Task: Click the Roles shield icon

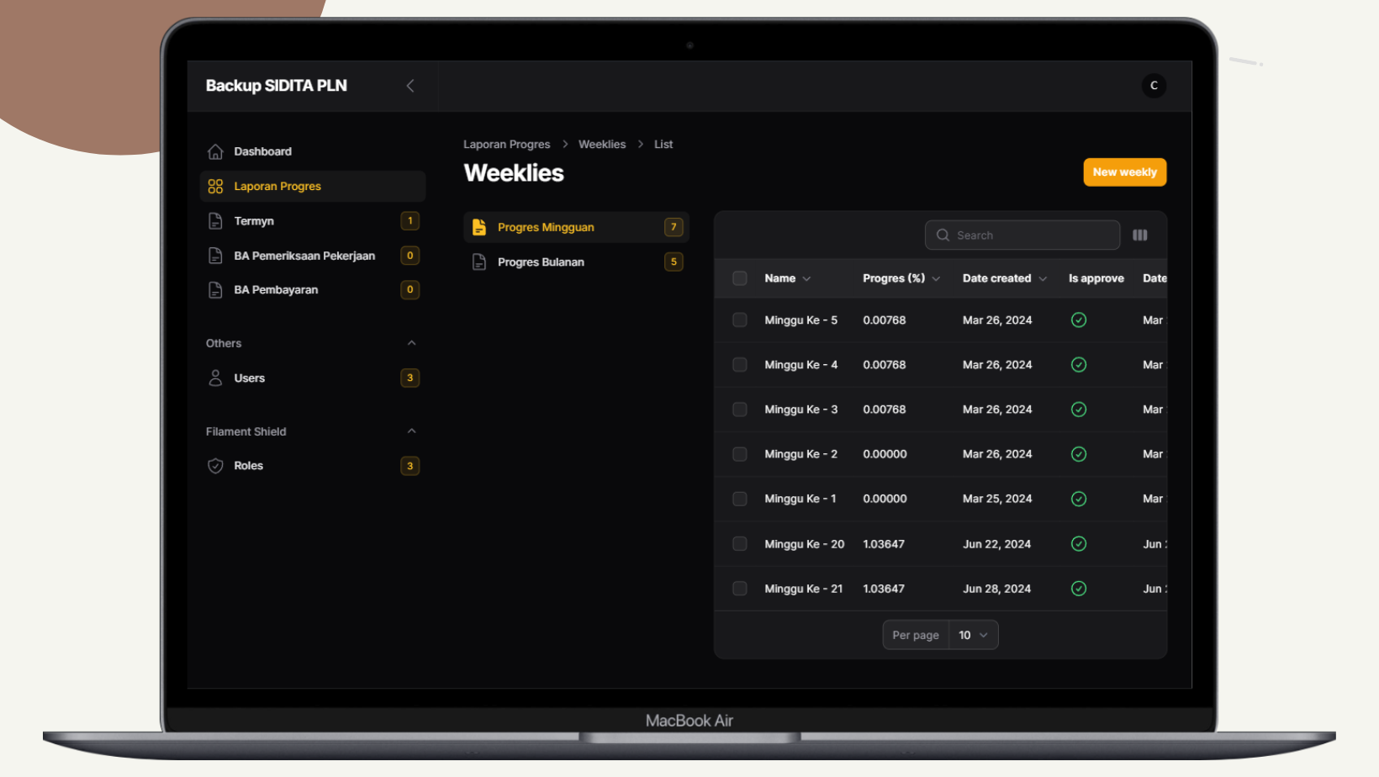Action: coord(215,466)
